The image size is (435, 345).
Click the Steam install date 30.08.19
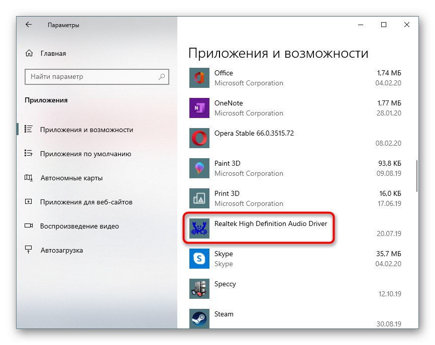(389, 324)
